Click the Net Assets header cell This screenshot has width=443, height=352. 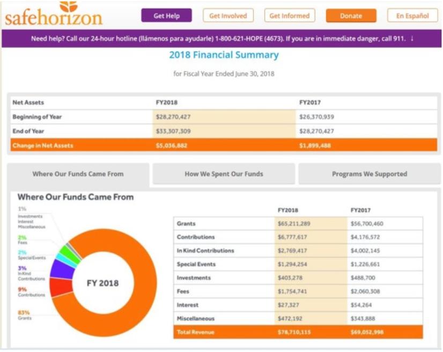click(28, 102)
